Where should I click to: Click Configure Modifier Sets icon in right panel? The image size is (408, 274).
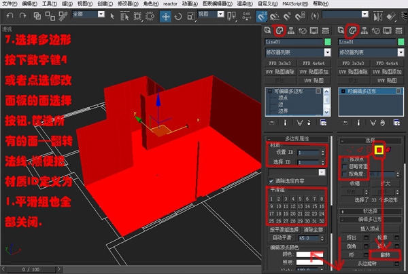point(396,123)
